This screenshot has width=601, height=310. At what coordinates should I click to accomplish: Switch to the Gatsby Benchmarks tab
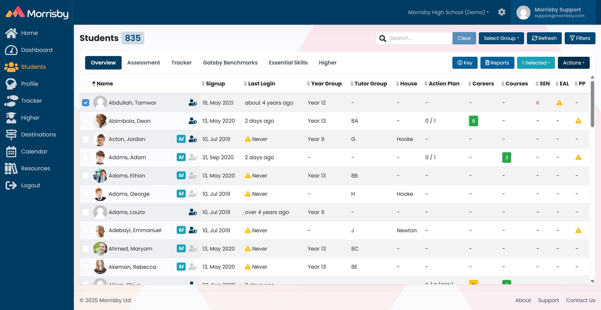coord(230,63)
